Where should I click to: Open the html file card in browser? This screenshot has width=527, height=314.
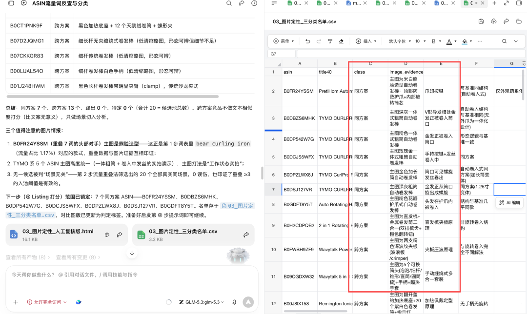107,235
